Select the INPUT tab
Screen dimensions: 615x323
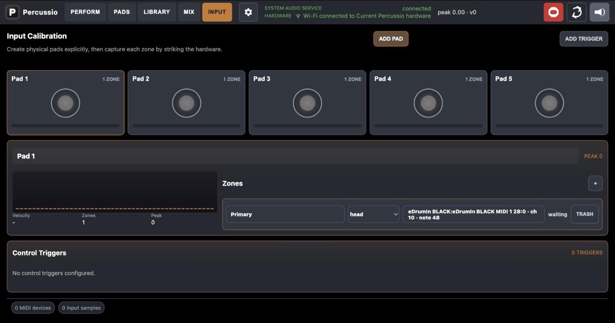click(217, 12)
